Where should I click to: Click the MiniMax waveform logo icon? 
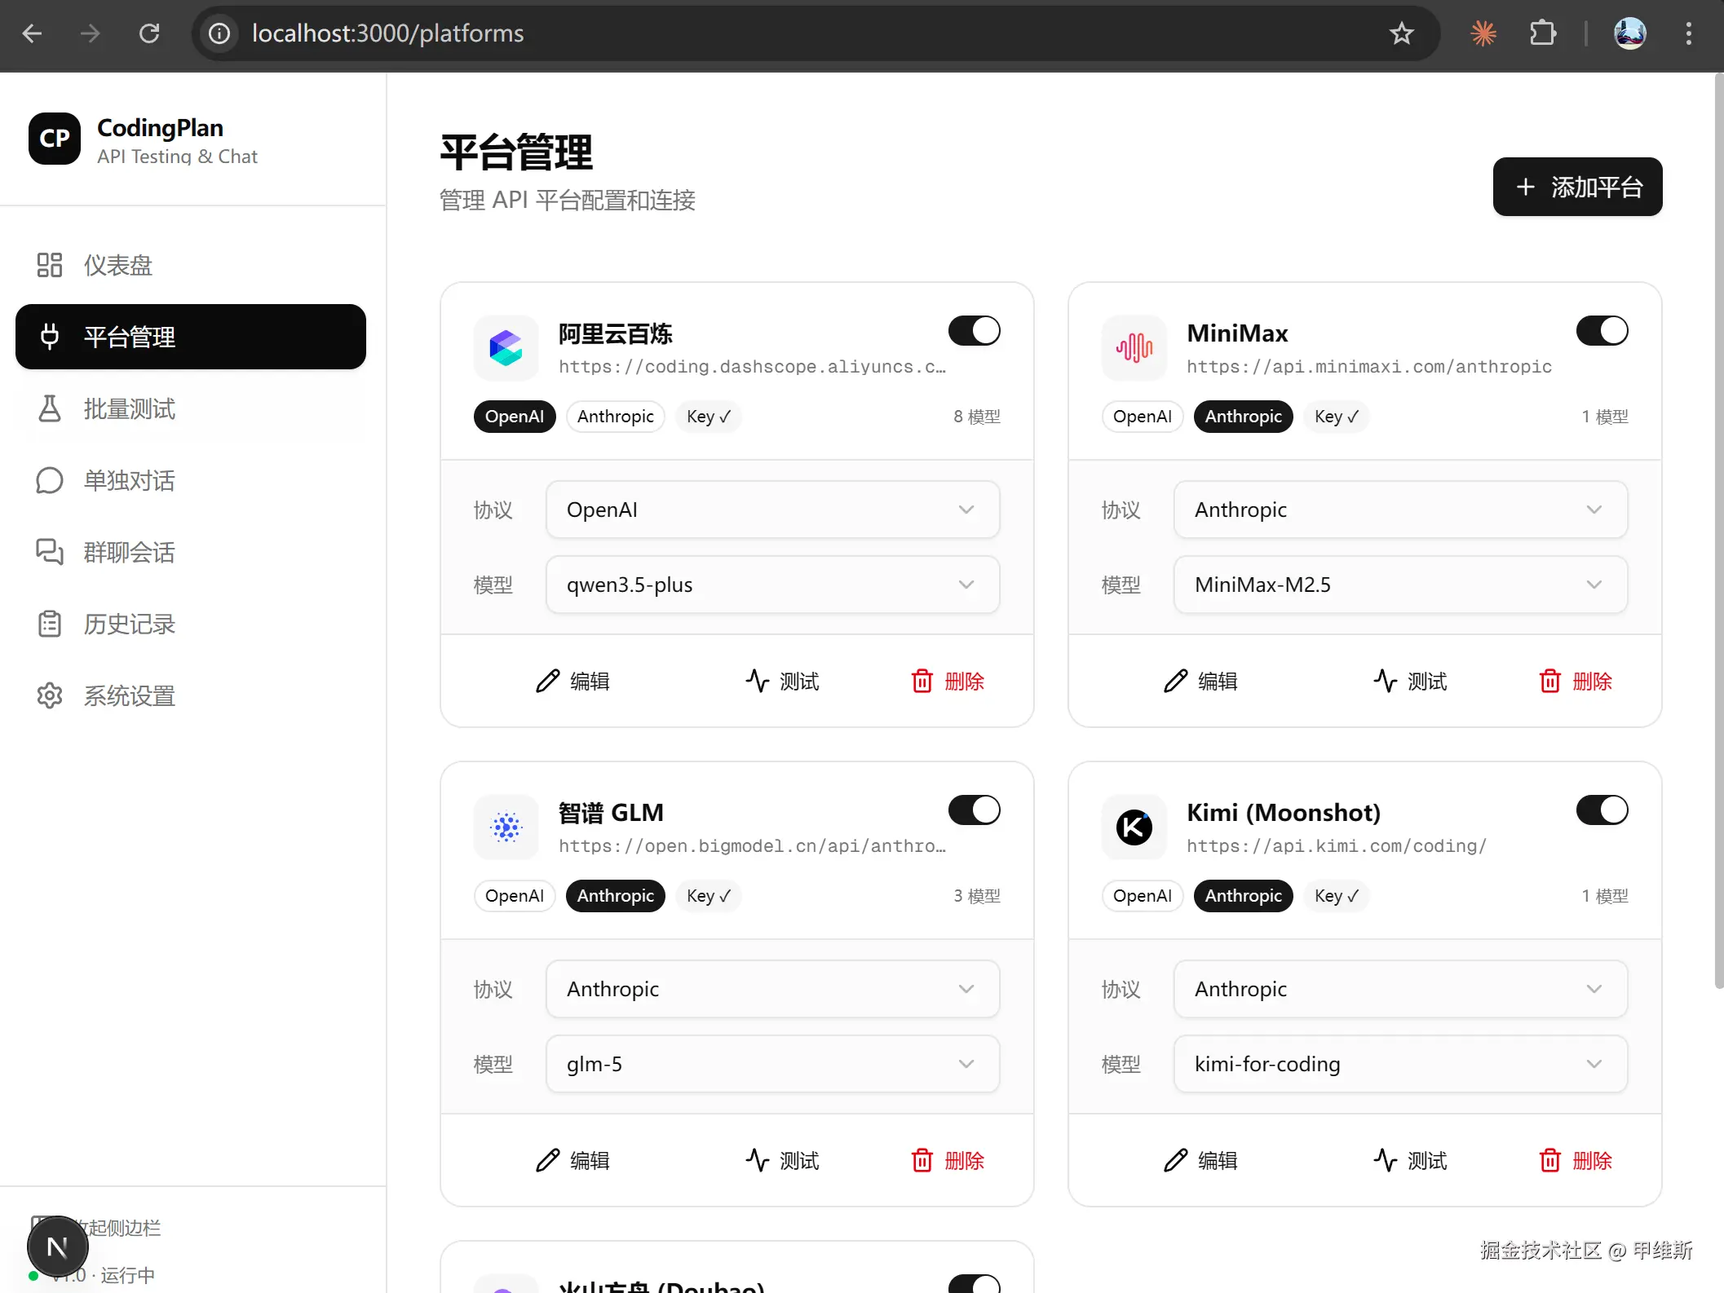1134,348
